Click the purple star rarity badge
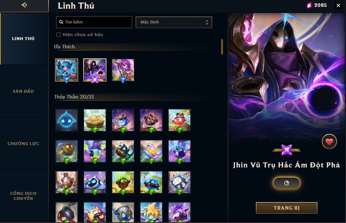The height and width of the screenshot is (223, 346). pos(286,150)
